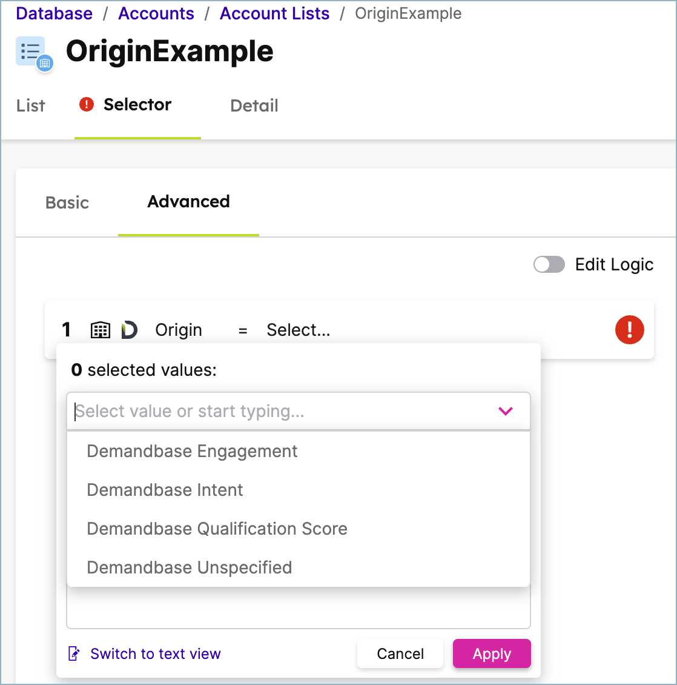Click the OriginExample page title
Screen dimensions: 677x685
point(170,52)
